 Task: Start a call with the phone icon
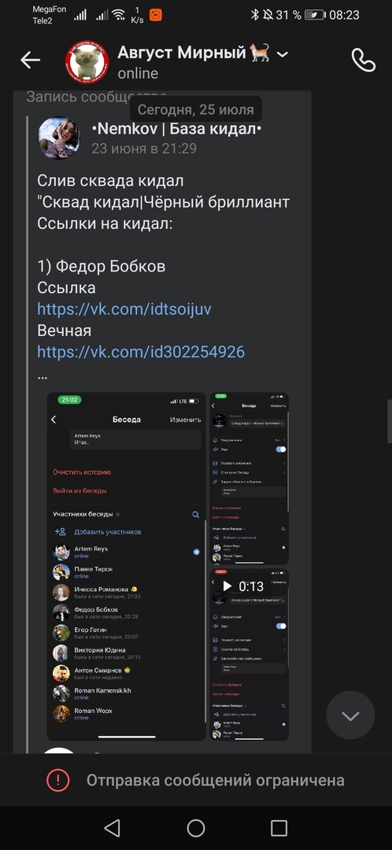click(x=363, y=60)
